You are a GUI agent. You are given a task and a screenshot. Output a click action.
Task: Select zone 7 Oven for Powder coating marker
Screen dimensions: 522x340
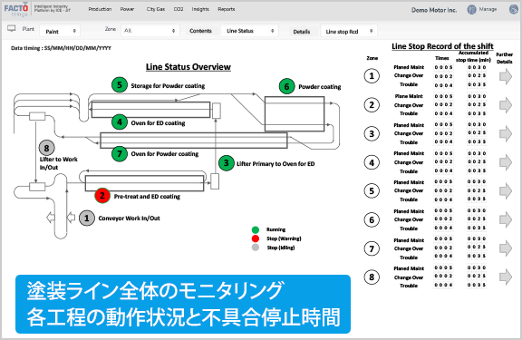(120, 153)
